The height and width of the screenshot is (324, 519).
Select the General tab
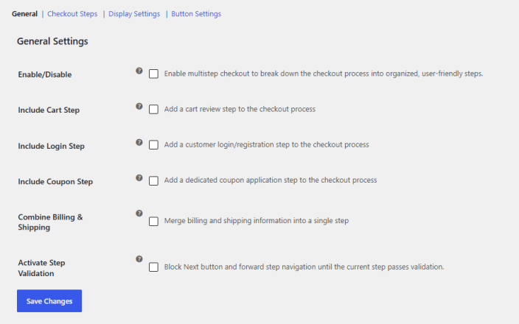(x=24, y=14)
